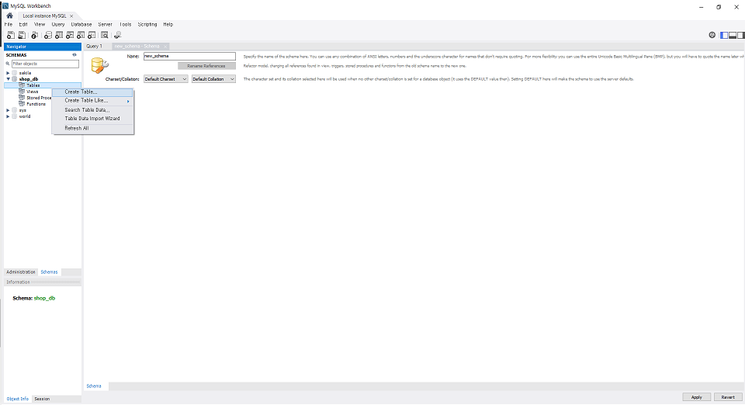Viewport: 745px width, 405px height.
Task: Click the create new view toolbar icon
Action: [70, 35]
